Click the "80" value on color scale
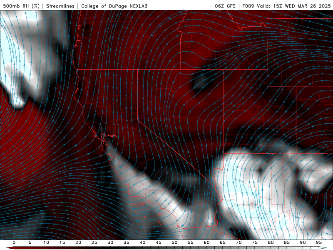The height and width of the screenshot is (250, 333). coord(271,242)
